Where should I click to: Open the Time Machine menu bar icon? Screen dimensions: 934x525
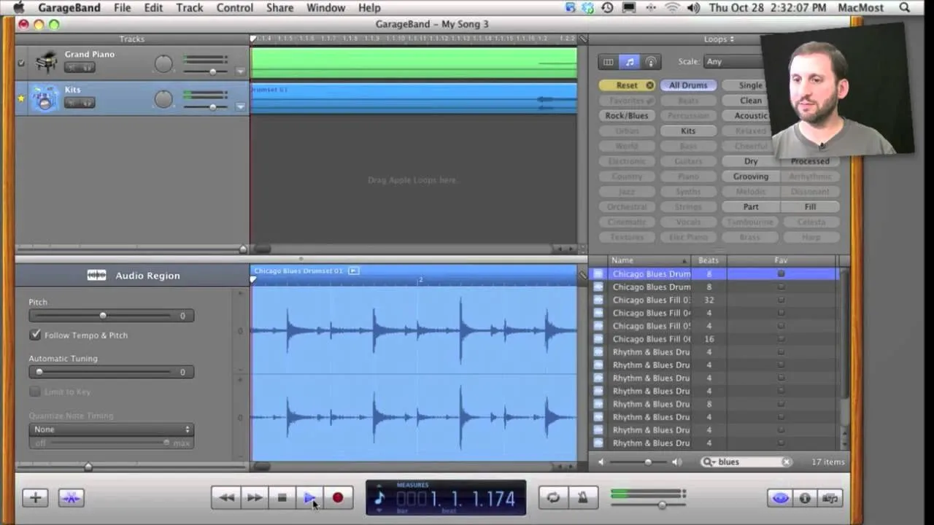click(607, 8)
